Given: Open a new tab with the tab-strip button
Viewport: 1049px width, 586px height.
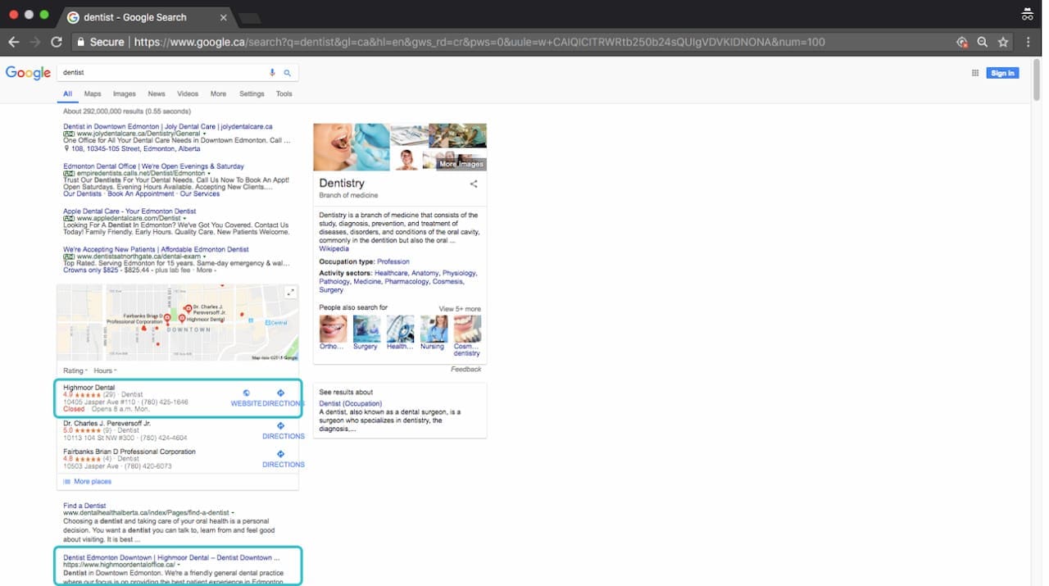Looking at the screenshot, I should pos(249,18).
